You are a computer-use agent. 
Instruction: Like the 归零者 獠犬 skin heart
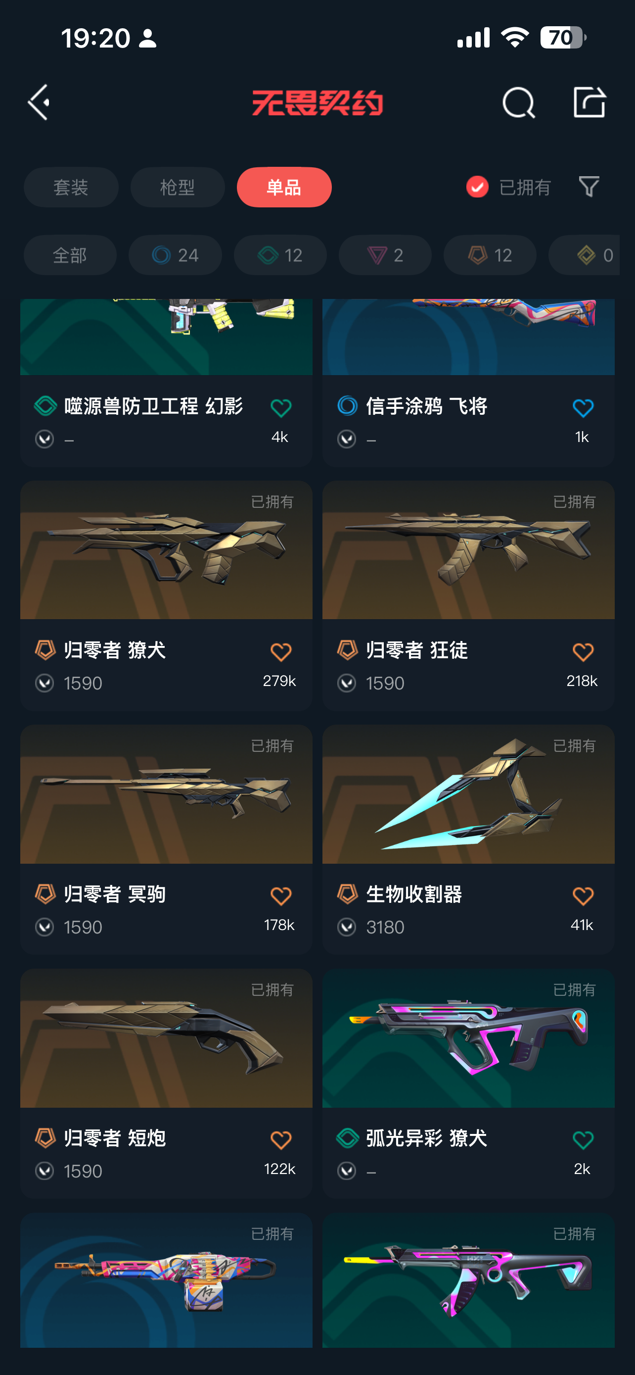[x=280, y=652]
